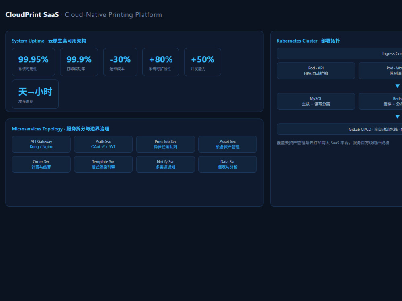
Task: Select the +80% 系统可扩展性 metric card
Action: (161, 62)
